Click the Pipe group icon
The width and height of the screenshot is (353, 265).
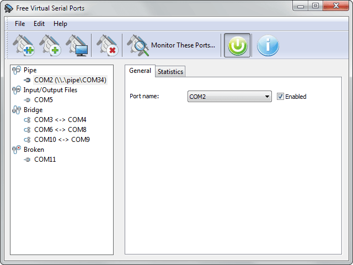[x=17, y=70]
